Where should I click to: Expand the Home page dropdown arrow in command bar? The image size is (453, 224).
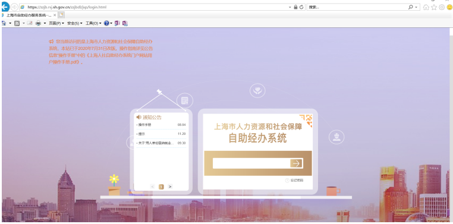tap(10, 23)
